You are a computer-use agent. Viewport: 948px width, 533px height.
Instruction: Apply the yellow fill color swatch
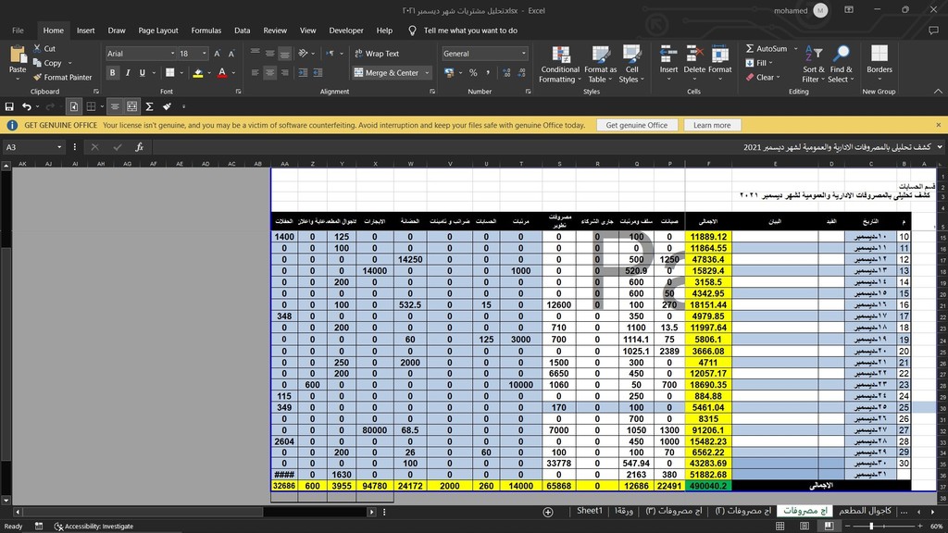tap(198, 73)
